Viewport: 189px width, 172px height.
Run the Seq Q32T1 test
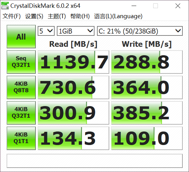(x=21, y=62)
